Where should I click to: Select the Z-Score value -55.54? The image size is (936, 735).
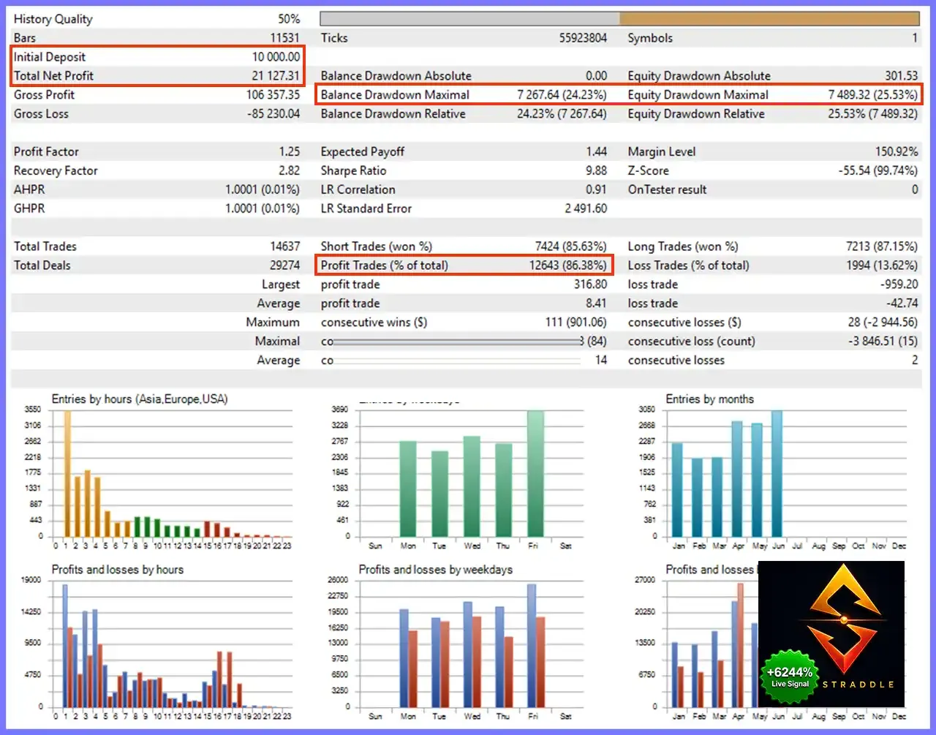[877, 171]
